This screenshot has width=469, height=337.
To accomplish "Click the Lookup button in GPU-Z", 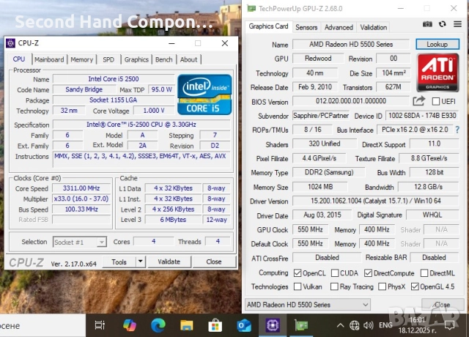I will [x=437, y=44].
